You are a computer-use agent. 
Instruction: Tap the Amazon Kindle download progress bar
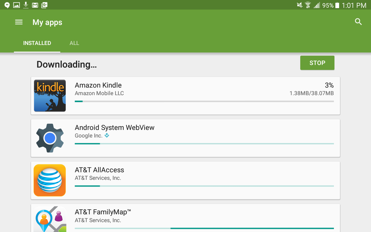click(x=204, y=101)
